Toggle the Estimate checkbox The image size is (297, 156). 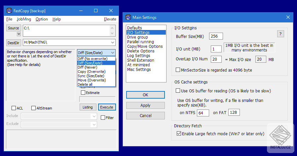pyautogui.click(x=83, y=93)
